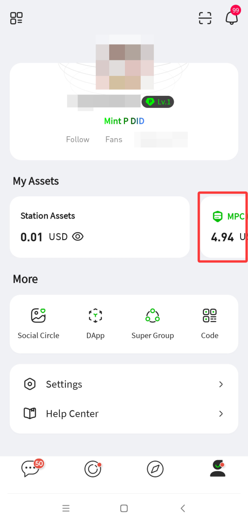Image resolution: width=248 pixels, height=522 pixels.
Task: Open Social Circle icon
Action: (x=38, y=315)
